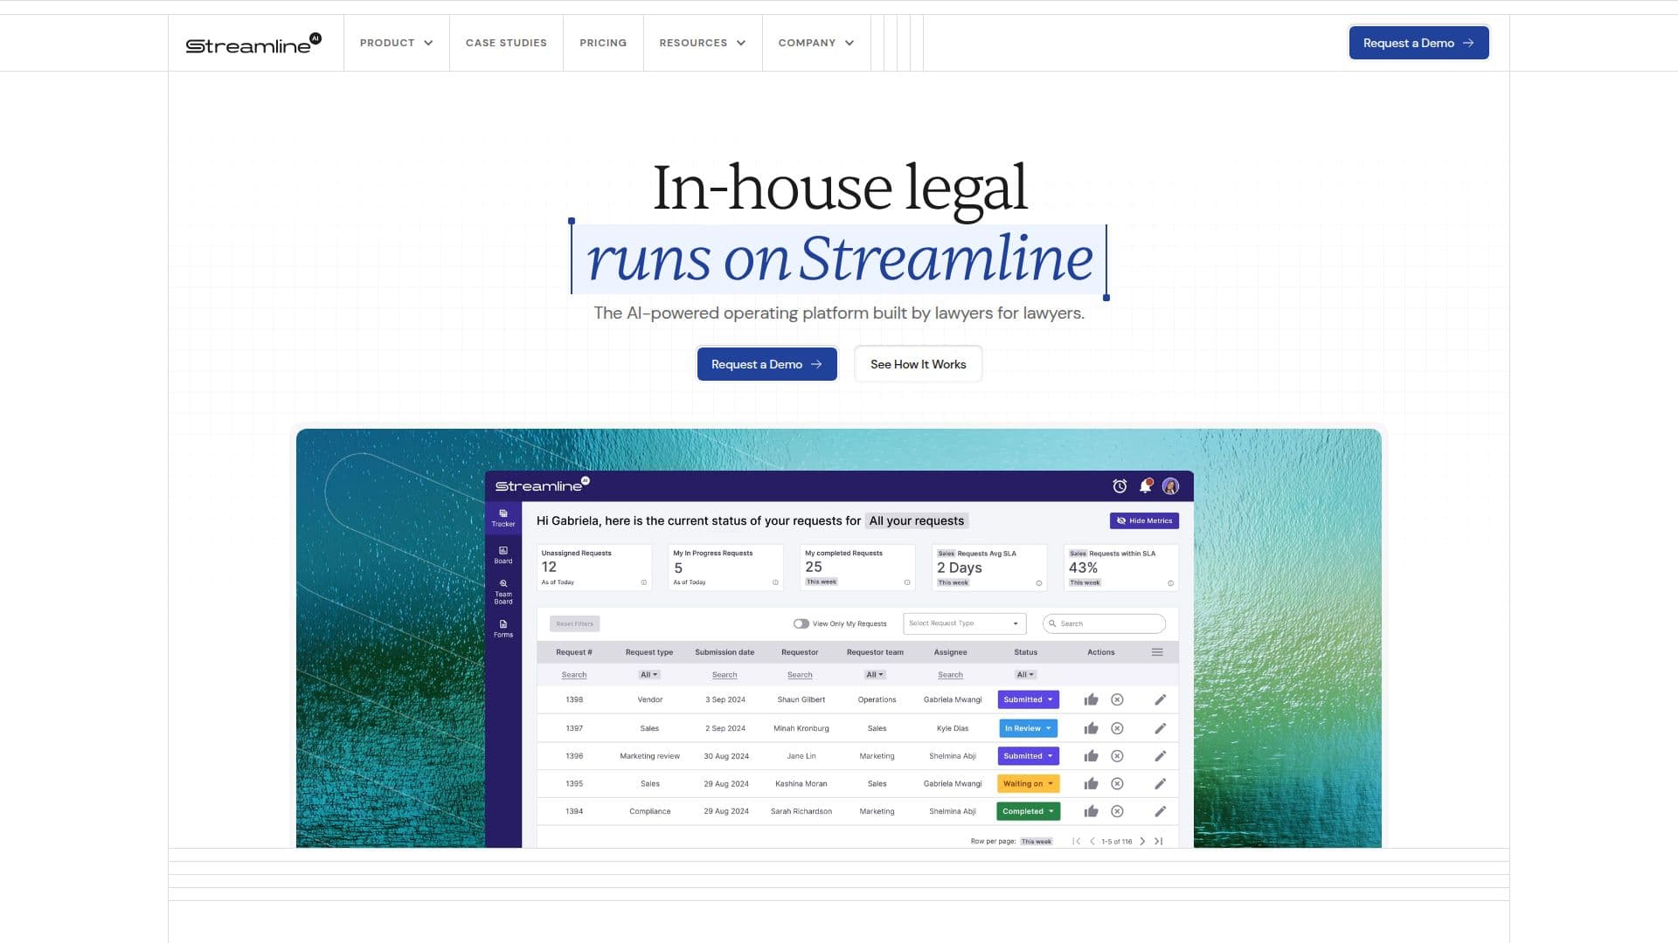Edit request 1394 with pencil icon
Screen dimensions: 1678x943
coord(1161,811)
